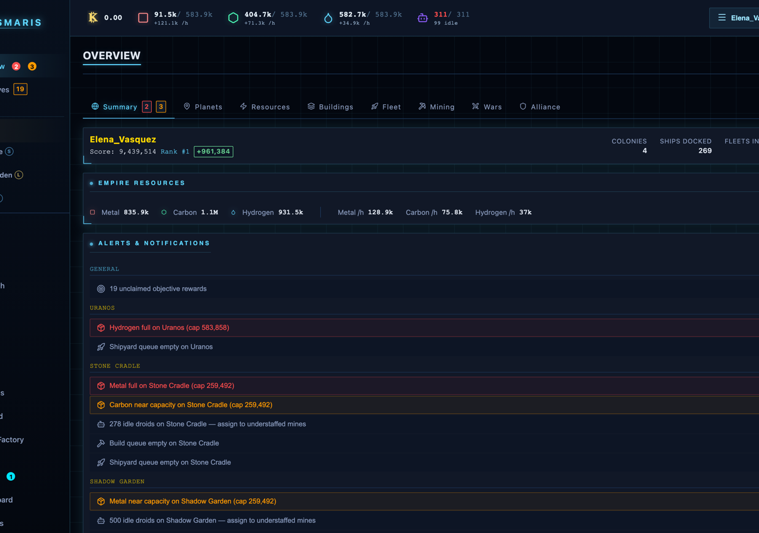Click the URANOS group label
The image size is (759, 533).
(102, 308)
